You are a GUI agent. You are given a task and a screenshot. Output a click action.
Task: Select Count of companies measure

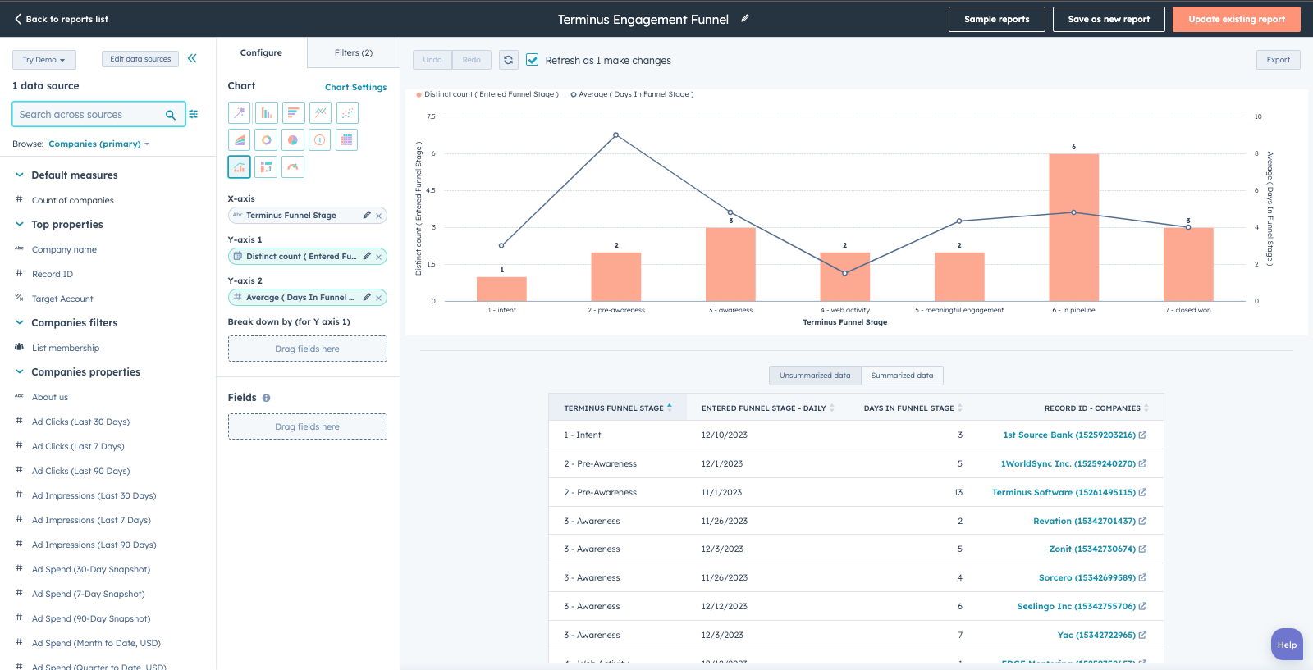(72, 200)
